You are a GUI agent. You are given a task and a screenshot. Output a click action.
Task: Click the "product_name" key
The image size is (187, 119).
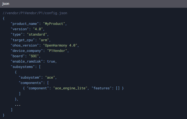(25, 24)
